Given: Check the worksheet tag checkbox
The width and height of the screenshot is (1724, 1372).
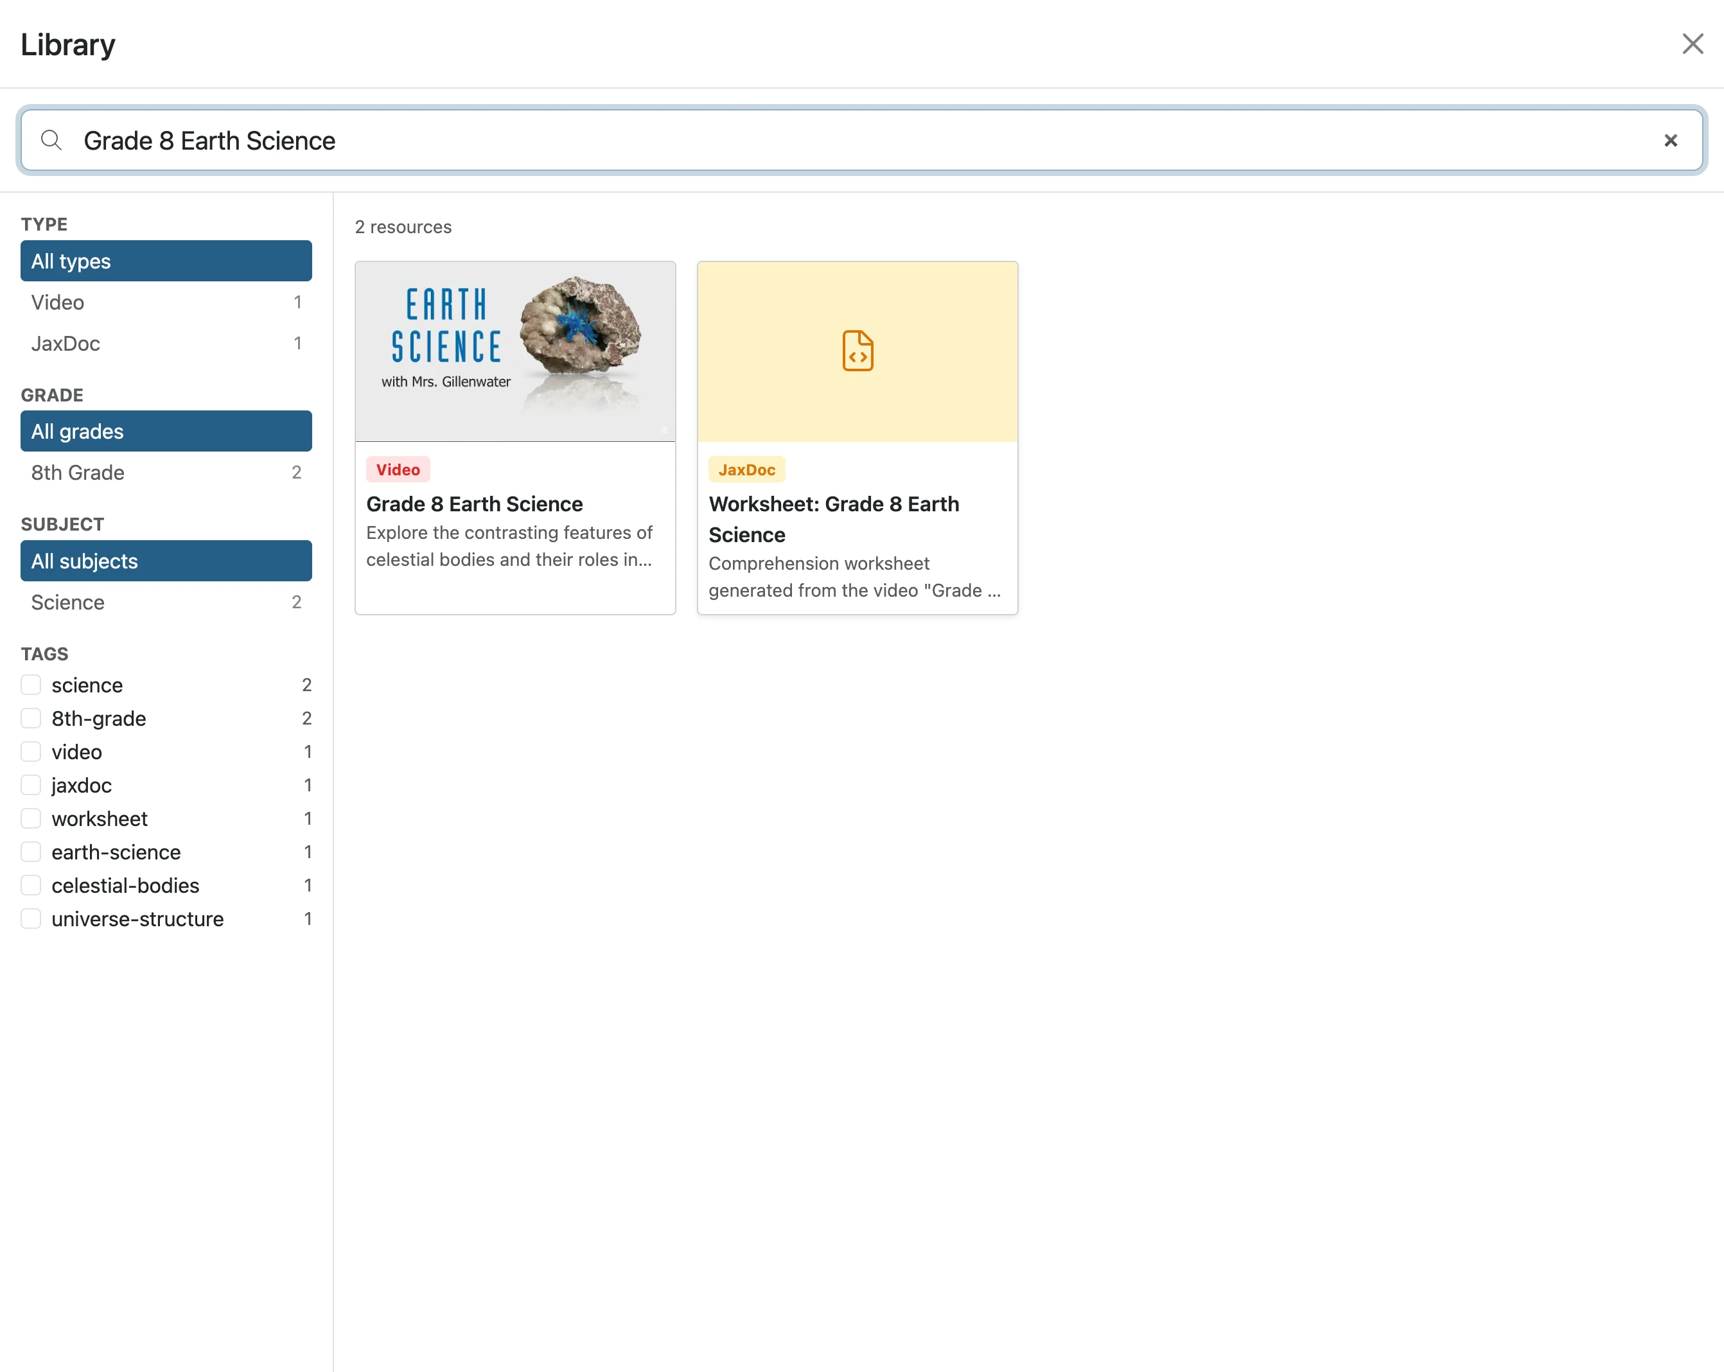Looking at the screenshot, I should pyautogui.click(x=30, y=819).
